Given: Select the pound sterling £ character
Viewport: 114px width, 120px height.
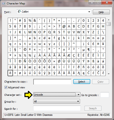Looking at the screenshot, I should [x=93, y=44].
